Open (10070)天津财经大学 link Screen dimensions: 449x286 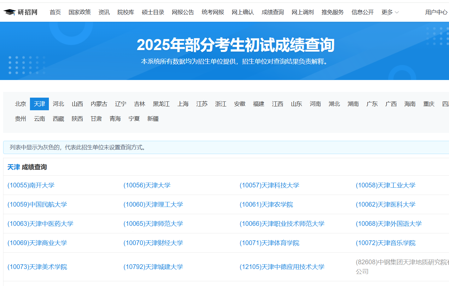(153, 243)
